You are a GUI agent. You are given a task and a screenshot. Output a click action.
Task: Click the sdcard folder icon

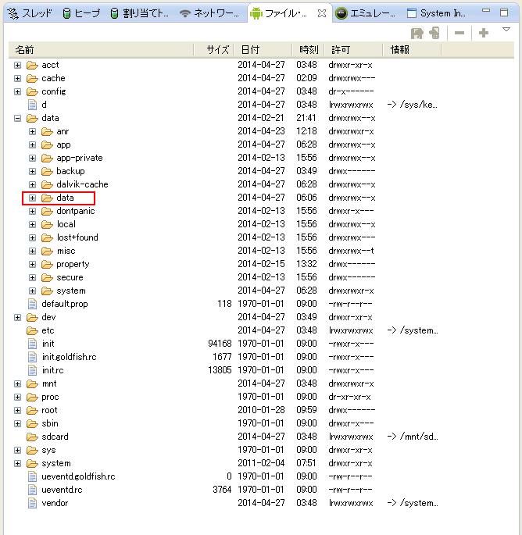click(32, 437)
